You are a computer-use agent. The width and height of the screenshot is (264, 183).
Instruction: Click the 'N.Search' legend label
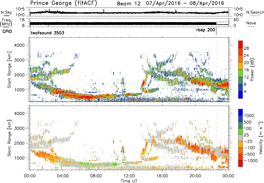click(x=255, y=12)
